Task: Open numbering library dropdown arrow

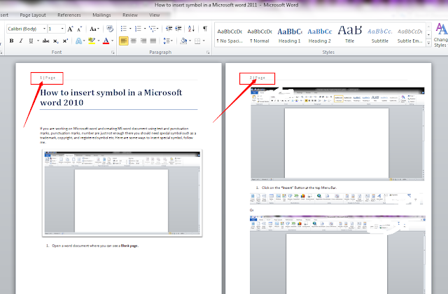Action: (145, 29)
